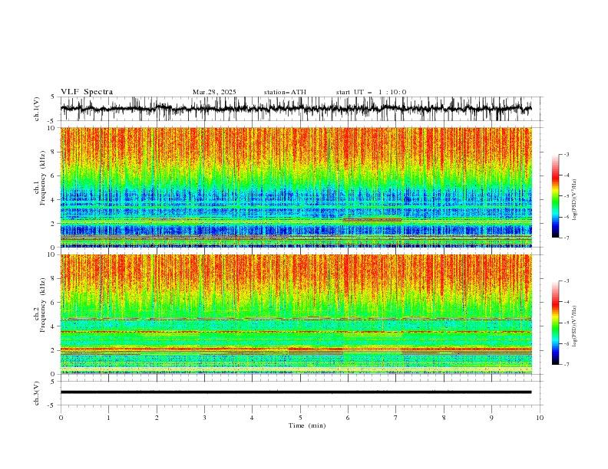
Task: Click the time axis tick label "3"
Action: pos(204,418)
